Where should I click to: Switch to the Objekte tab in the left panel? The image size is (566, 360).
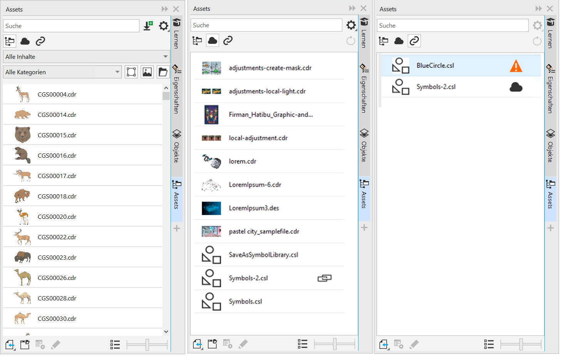[x=176, y=146]
